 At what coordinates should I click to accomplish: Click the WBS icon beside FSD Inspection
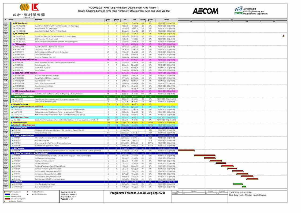(13, 44)
